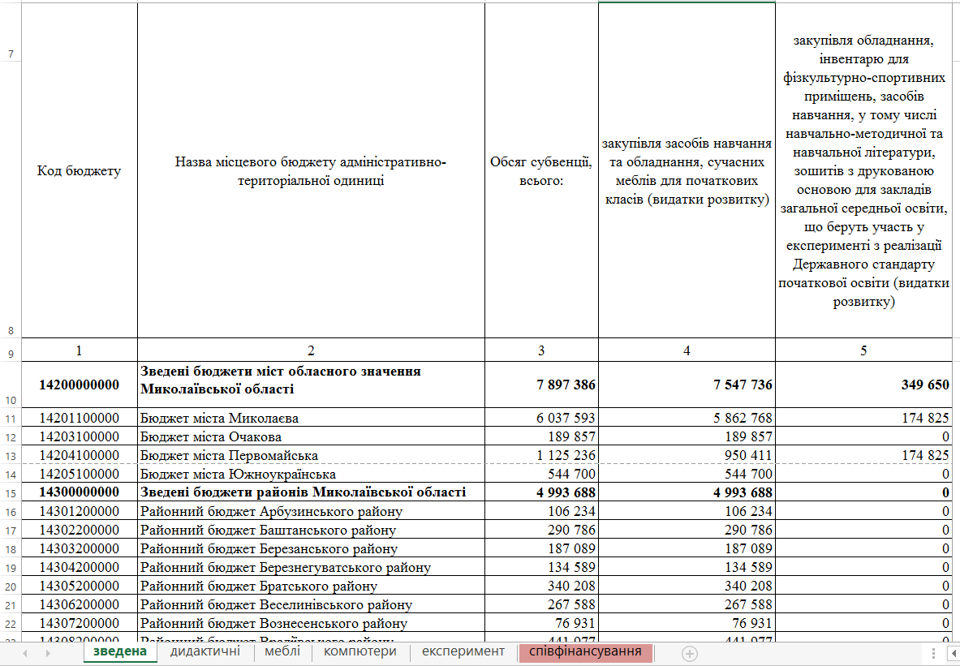Select the Бюджет міста Южноукраїнська cell
The image size is (960, 666).
[311, 474]
